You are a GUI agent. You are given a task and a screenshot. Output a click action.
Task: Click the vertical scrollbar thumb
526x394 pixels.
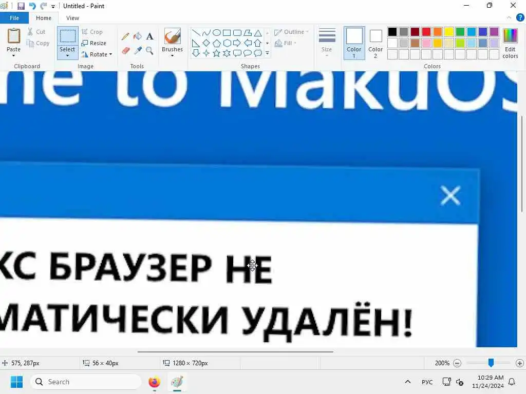coord(522,164)
